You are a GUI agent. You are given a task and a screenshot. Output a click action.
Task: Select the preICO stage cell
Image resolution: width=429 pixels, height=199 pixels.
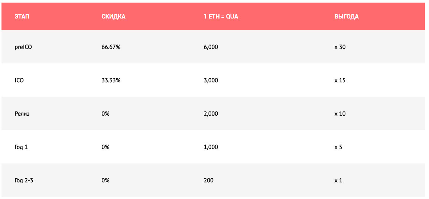pos(23,47)
